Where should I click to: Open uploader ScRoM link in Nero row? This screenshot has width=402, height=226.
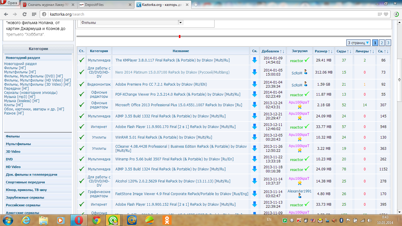(x=297, y=73)
